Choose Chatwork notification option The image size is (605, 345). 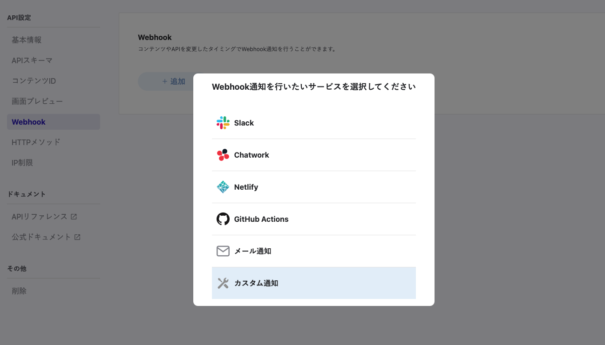click(x=314, y=155)
